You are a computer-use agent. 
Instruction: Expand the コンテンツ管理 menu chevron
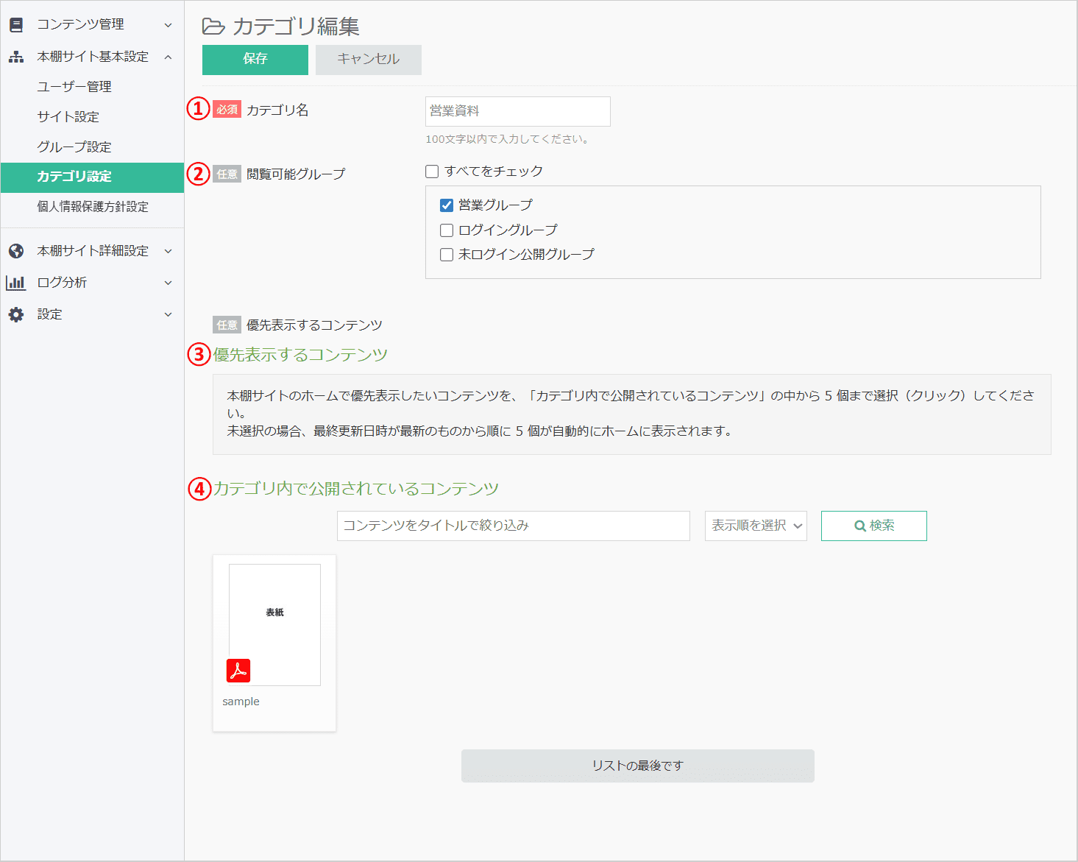point(168,25)
